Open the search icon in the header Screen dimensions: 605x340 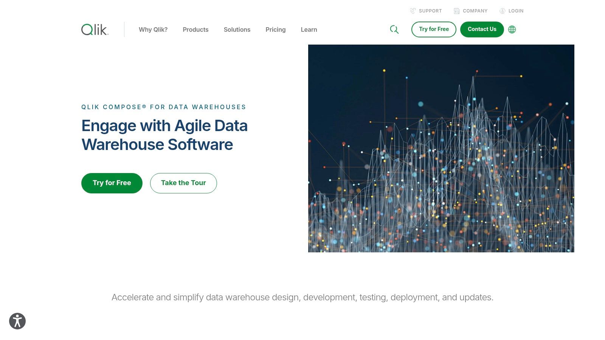click(394, 29)
